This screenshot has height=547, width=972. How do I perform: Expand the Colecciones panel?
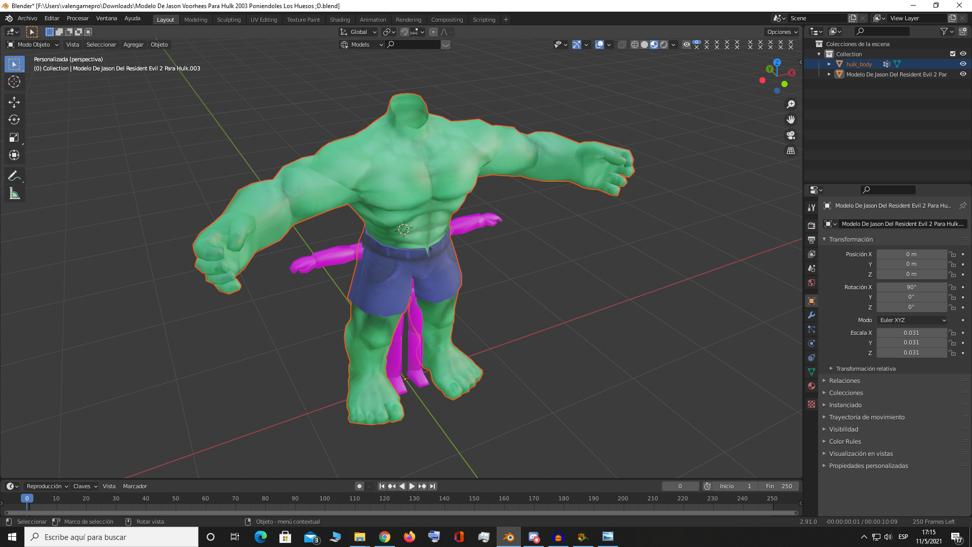point(846,393)
